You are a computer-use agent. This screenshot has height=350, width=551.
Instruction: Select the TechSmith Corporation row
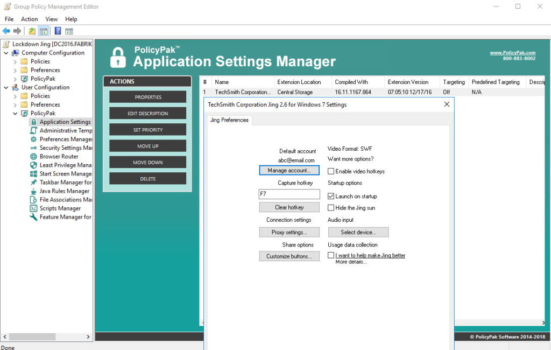(x=373, y=92)
